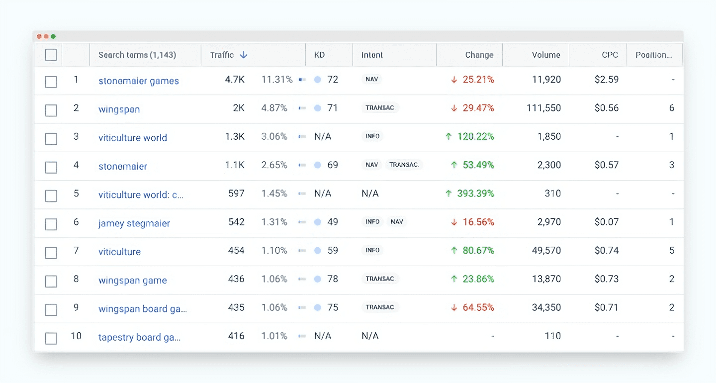The width and height of the screenshot is (716, 383).
Task: Click INFO tag in jamey stegmaier row
Action: pyautogui.click(x=372, y=222)
